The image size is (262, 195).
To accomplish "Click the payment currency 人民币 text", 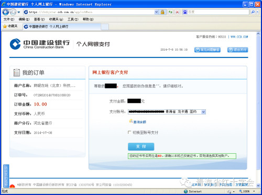I will [x=39, y=114].
